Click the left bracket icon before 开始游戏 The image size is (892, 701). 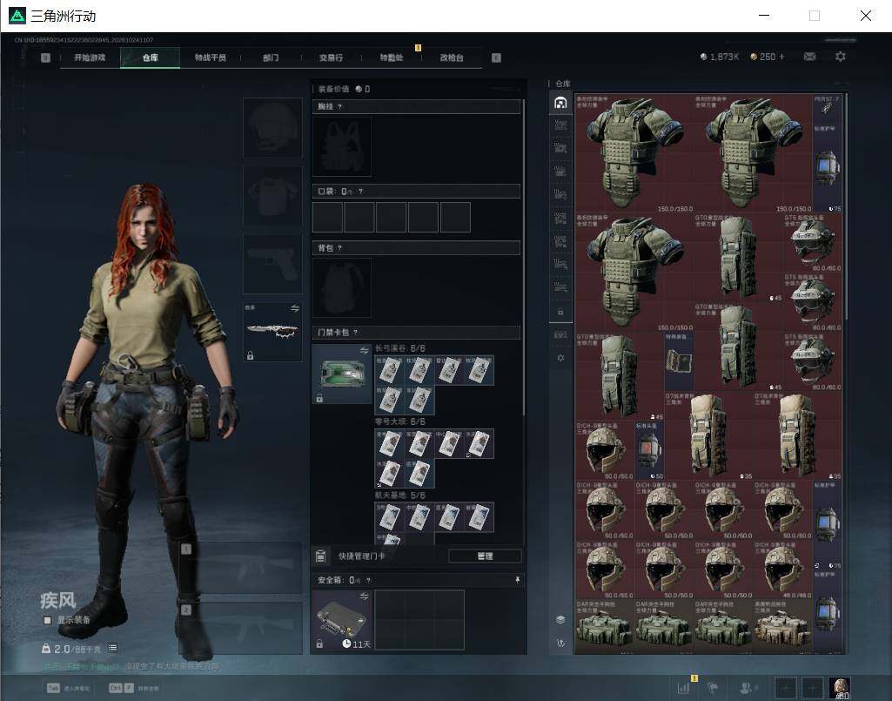[45, 57]
